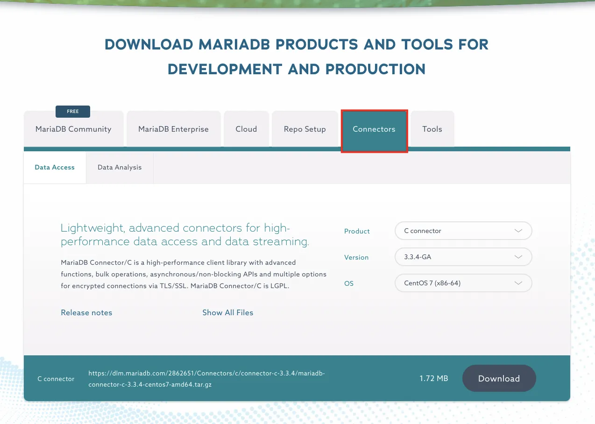
Task: Open the Release notes link
Action: tap(86, 313)
